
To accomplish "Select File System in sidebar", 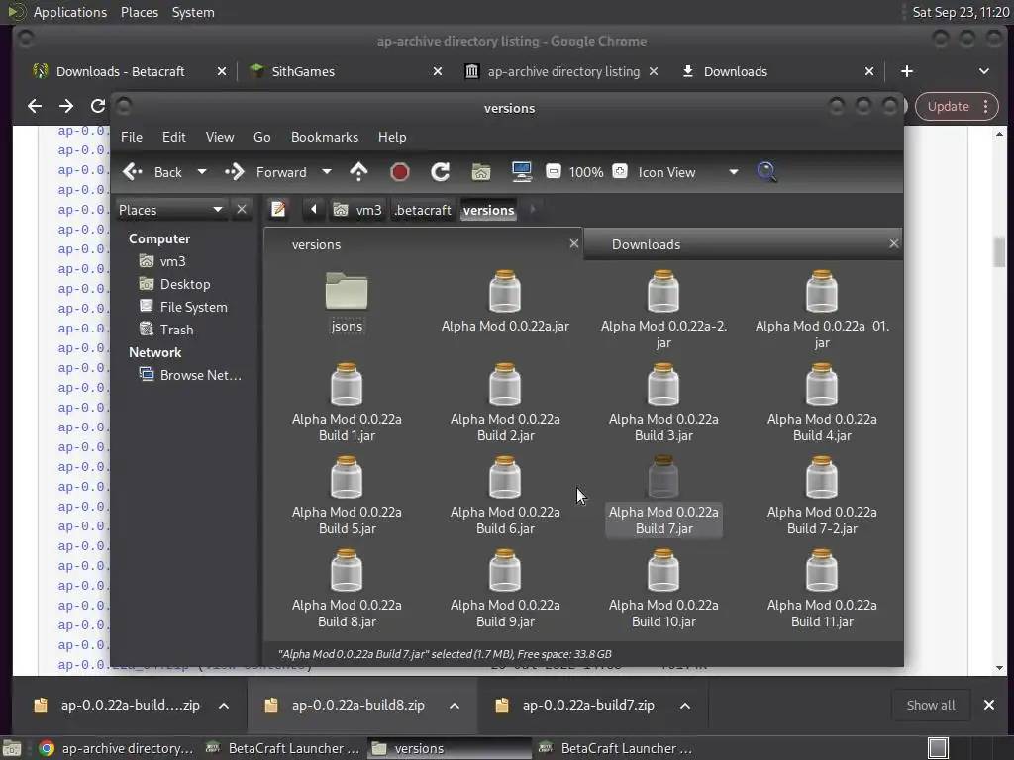I will click(x=193, y=307).
